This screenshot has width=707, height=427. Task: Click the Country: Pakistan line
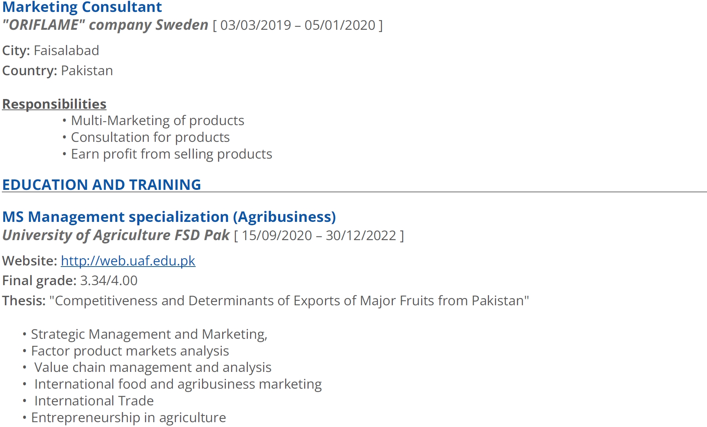57,71
